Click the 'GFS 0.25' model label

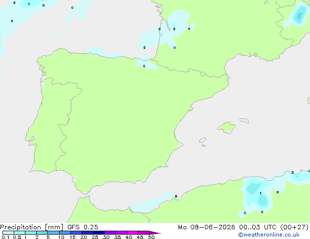point(83,227)
